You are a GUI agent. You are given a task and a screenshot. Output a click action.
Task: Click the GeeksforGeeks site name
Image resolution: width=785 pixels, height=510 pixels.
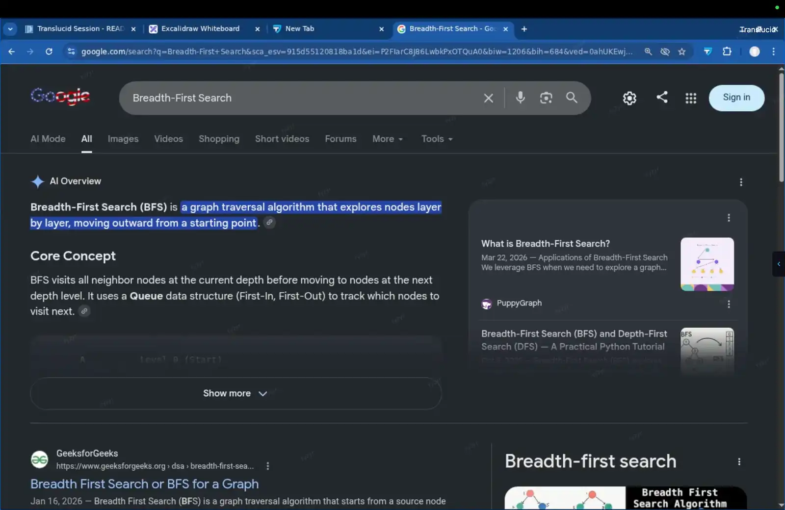(87, 454)
